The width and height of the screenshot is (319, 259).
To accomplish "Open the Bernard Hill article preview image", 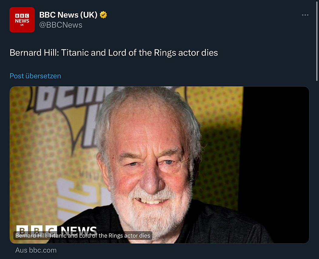I will [159, 152].
